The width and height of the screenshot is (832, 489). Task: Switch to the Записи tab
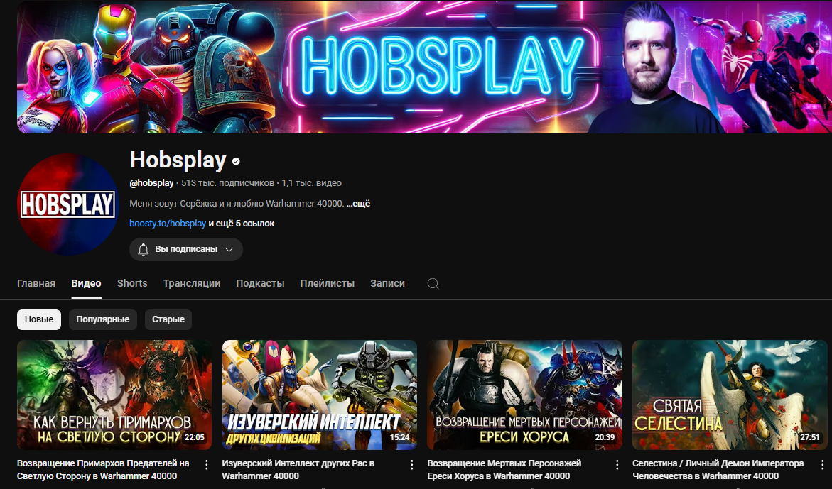click(x=387, y=283)
